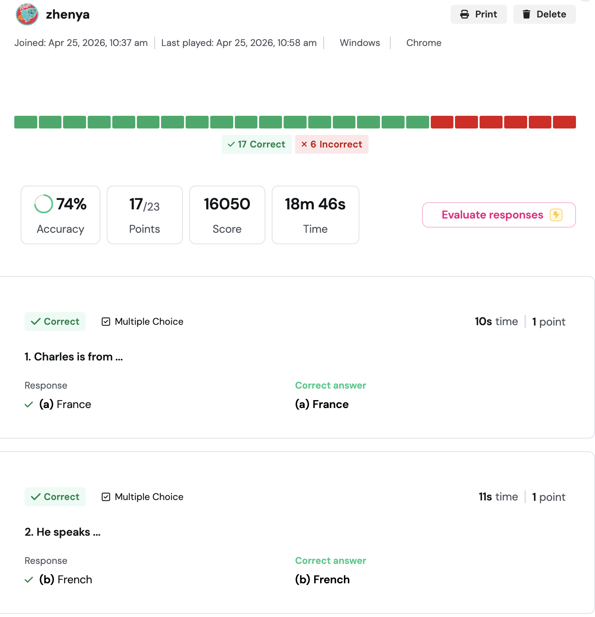
Task: Click the trash icon in Delete button
Action: coord(526,14)
